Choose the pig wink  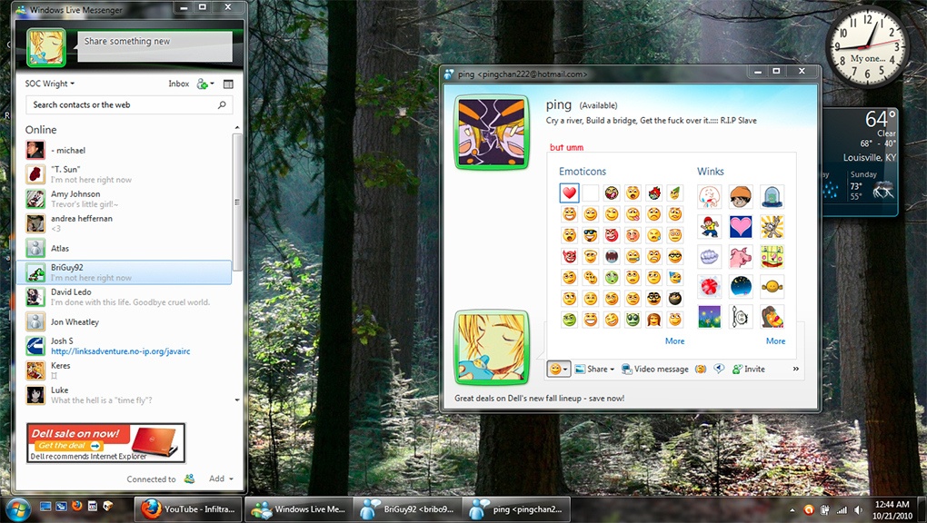(x=741, y=256)
